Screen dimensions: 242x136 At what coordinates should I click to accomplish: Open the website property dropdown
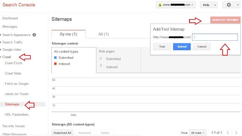[176, 5]
